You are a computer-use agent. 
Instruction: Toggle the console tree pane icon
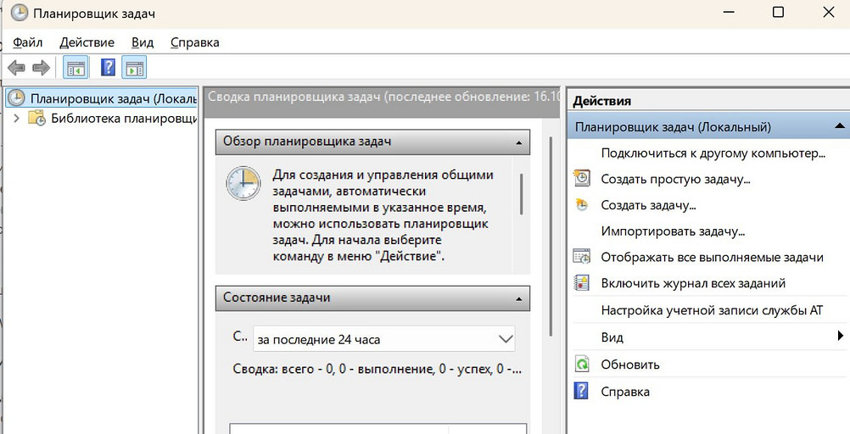75,69
